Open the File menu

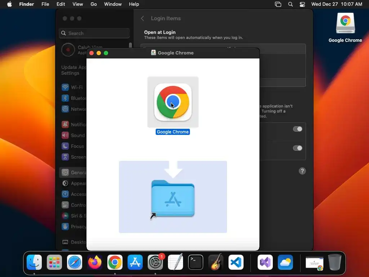[45, 4]
